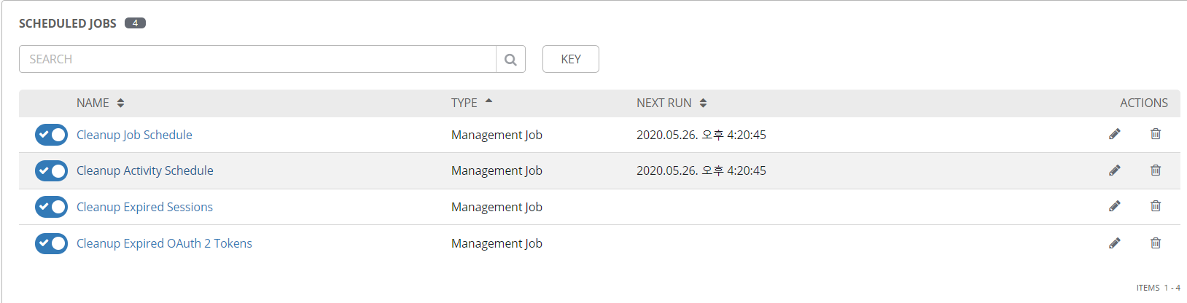Screen dimensions: 1187x303
Task: Edit the Cleanup Expired Sessions entry
Action: click(1114, 206)
